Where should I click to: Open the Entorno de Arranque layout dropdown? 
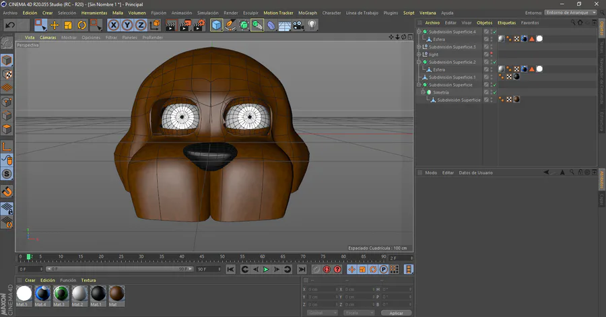click(x=570, y=12)
